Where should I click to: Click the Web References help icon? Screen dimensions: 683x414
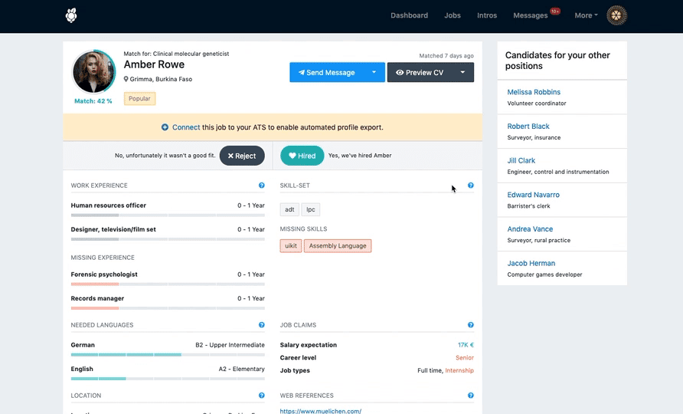tap(470, 396)
